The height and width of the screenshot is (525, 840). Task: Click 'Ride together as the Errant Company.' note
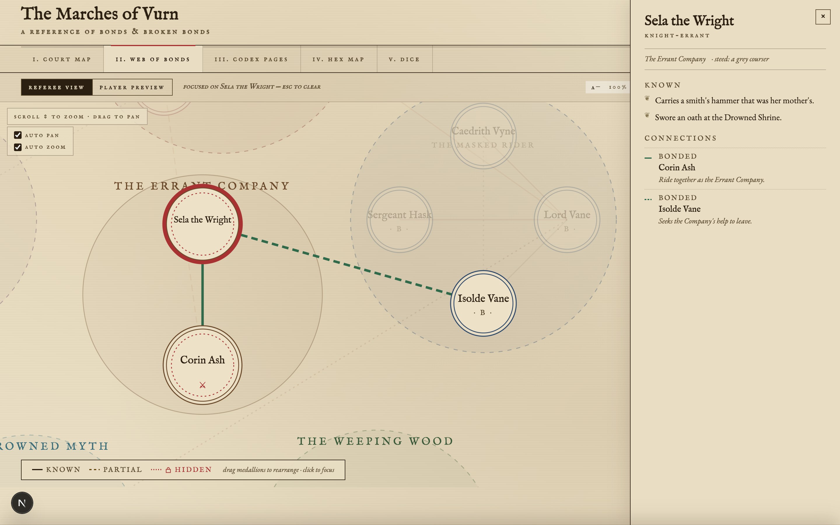point(711,180)
